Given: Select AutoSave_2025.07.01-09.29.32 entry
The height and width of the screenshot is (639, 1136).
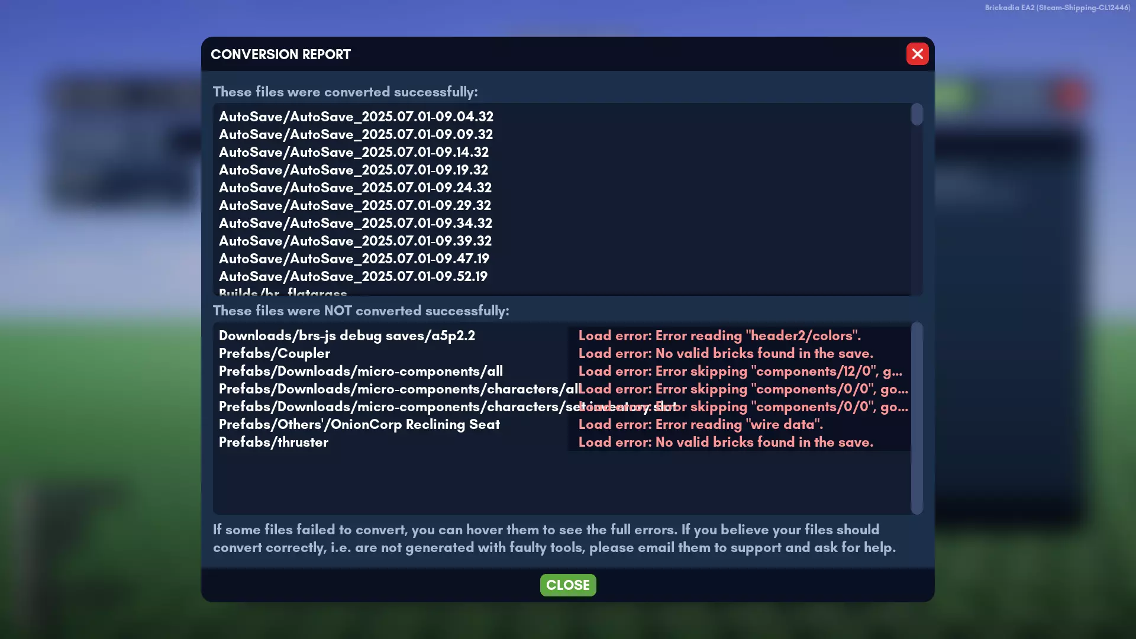Looking at the screenshot, I should 354,205.
